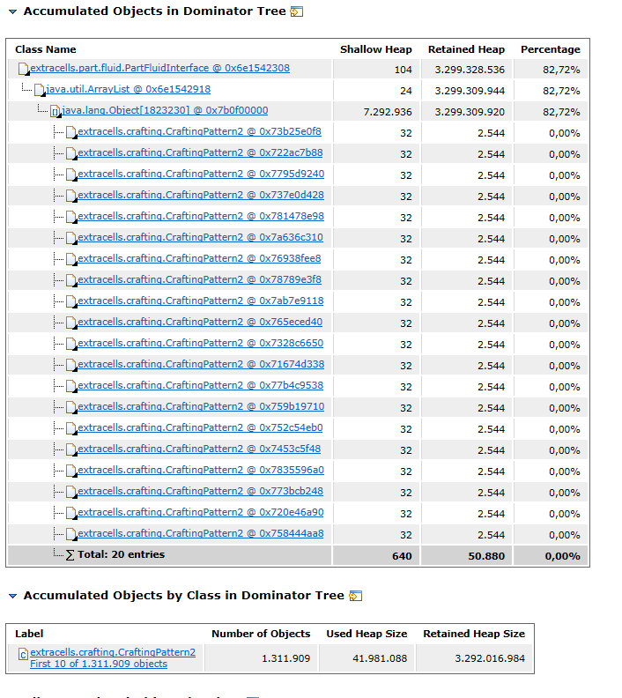622x698 pixels.
Task: Click the object icon beside CraftingPattern2 @ 0x76938fee8
Action: point(71,259)
